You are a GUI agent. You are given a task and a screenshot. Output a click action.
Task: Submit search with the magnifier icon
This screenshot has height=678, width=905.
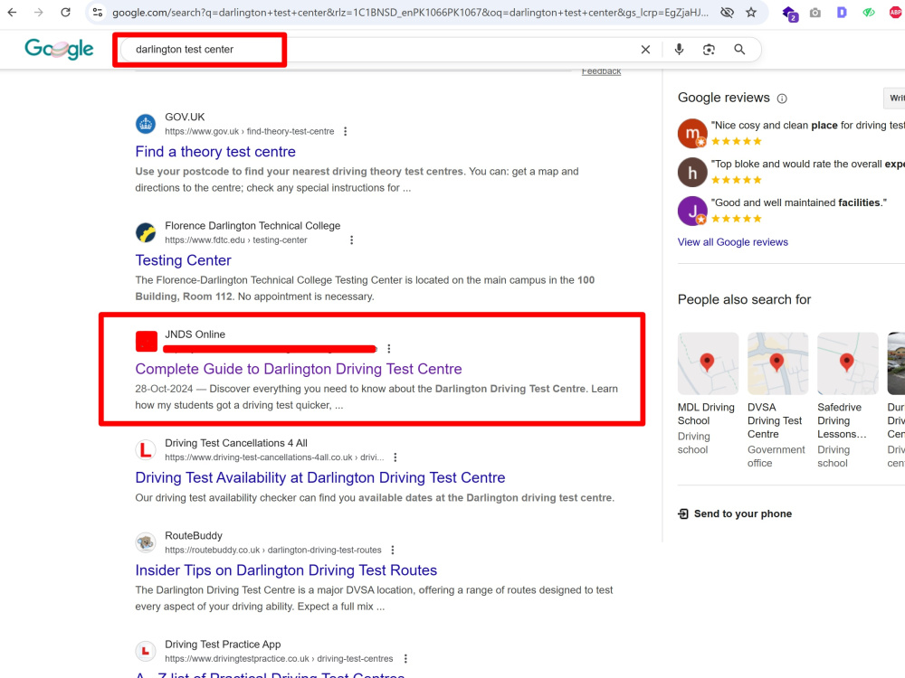pos(739,50)
